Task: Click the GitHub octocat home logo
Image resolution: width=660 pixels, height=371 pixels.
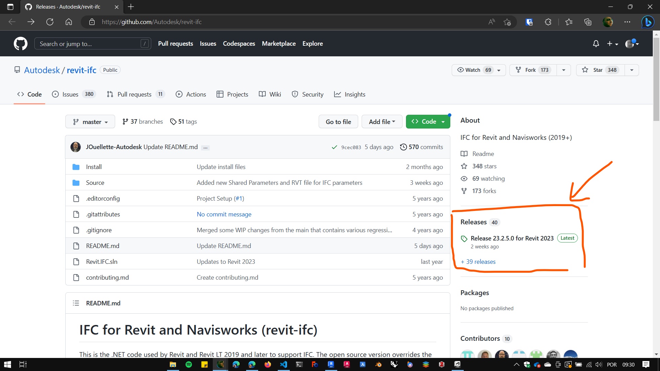Action: (21, 44)
